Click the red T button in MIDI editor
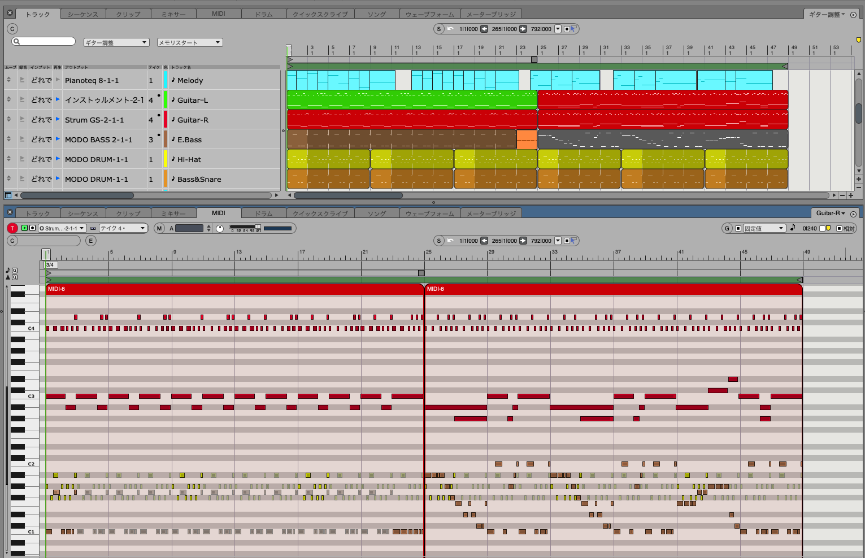Screen dimensions: 865x558 pyautogui.click(x=12, y=228)
